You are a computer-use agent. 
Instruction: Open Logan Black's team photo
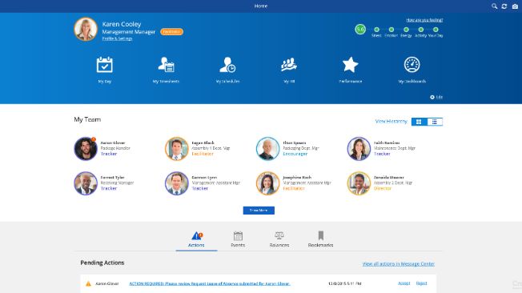[x=177, y=148]
